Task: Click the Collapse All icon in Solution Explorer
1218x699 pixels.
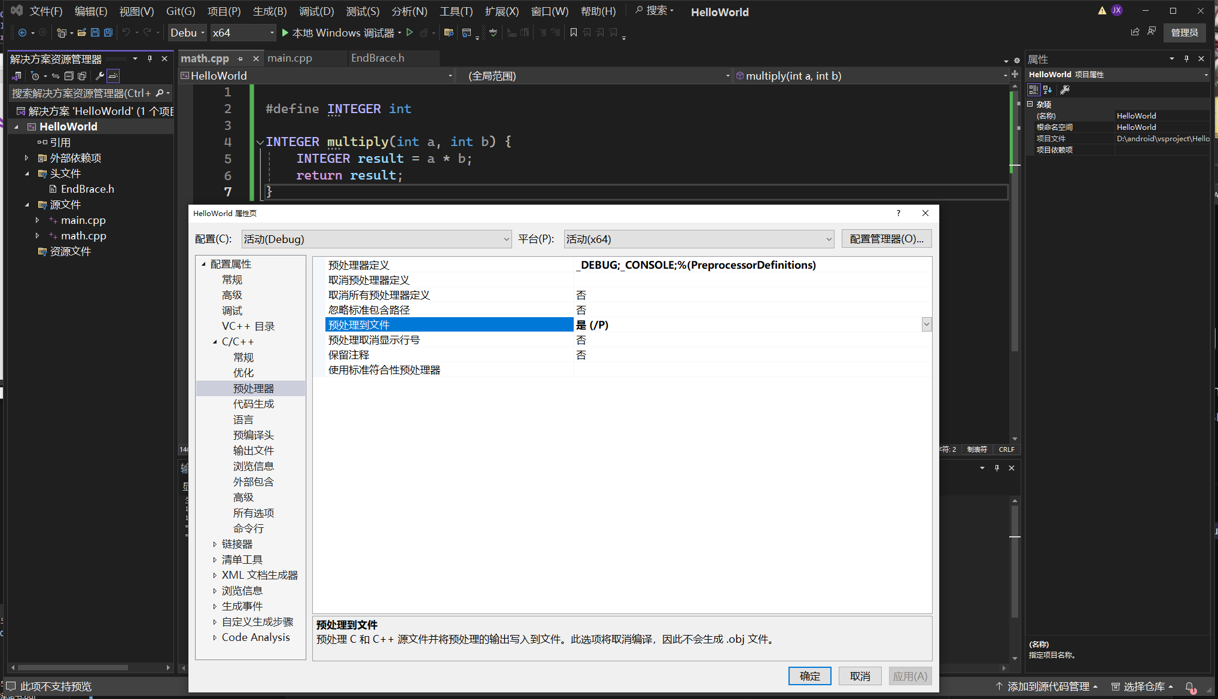Action: (69, 76)
